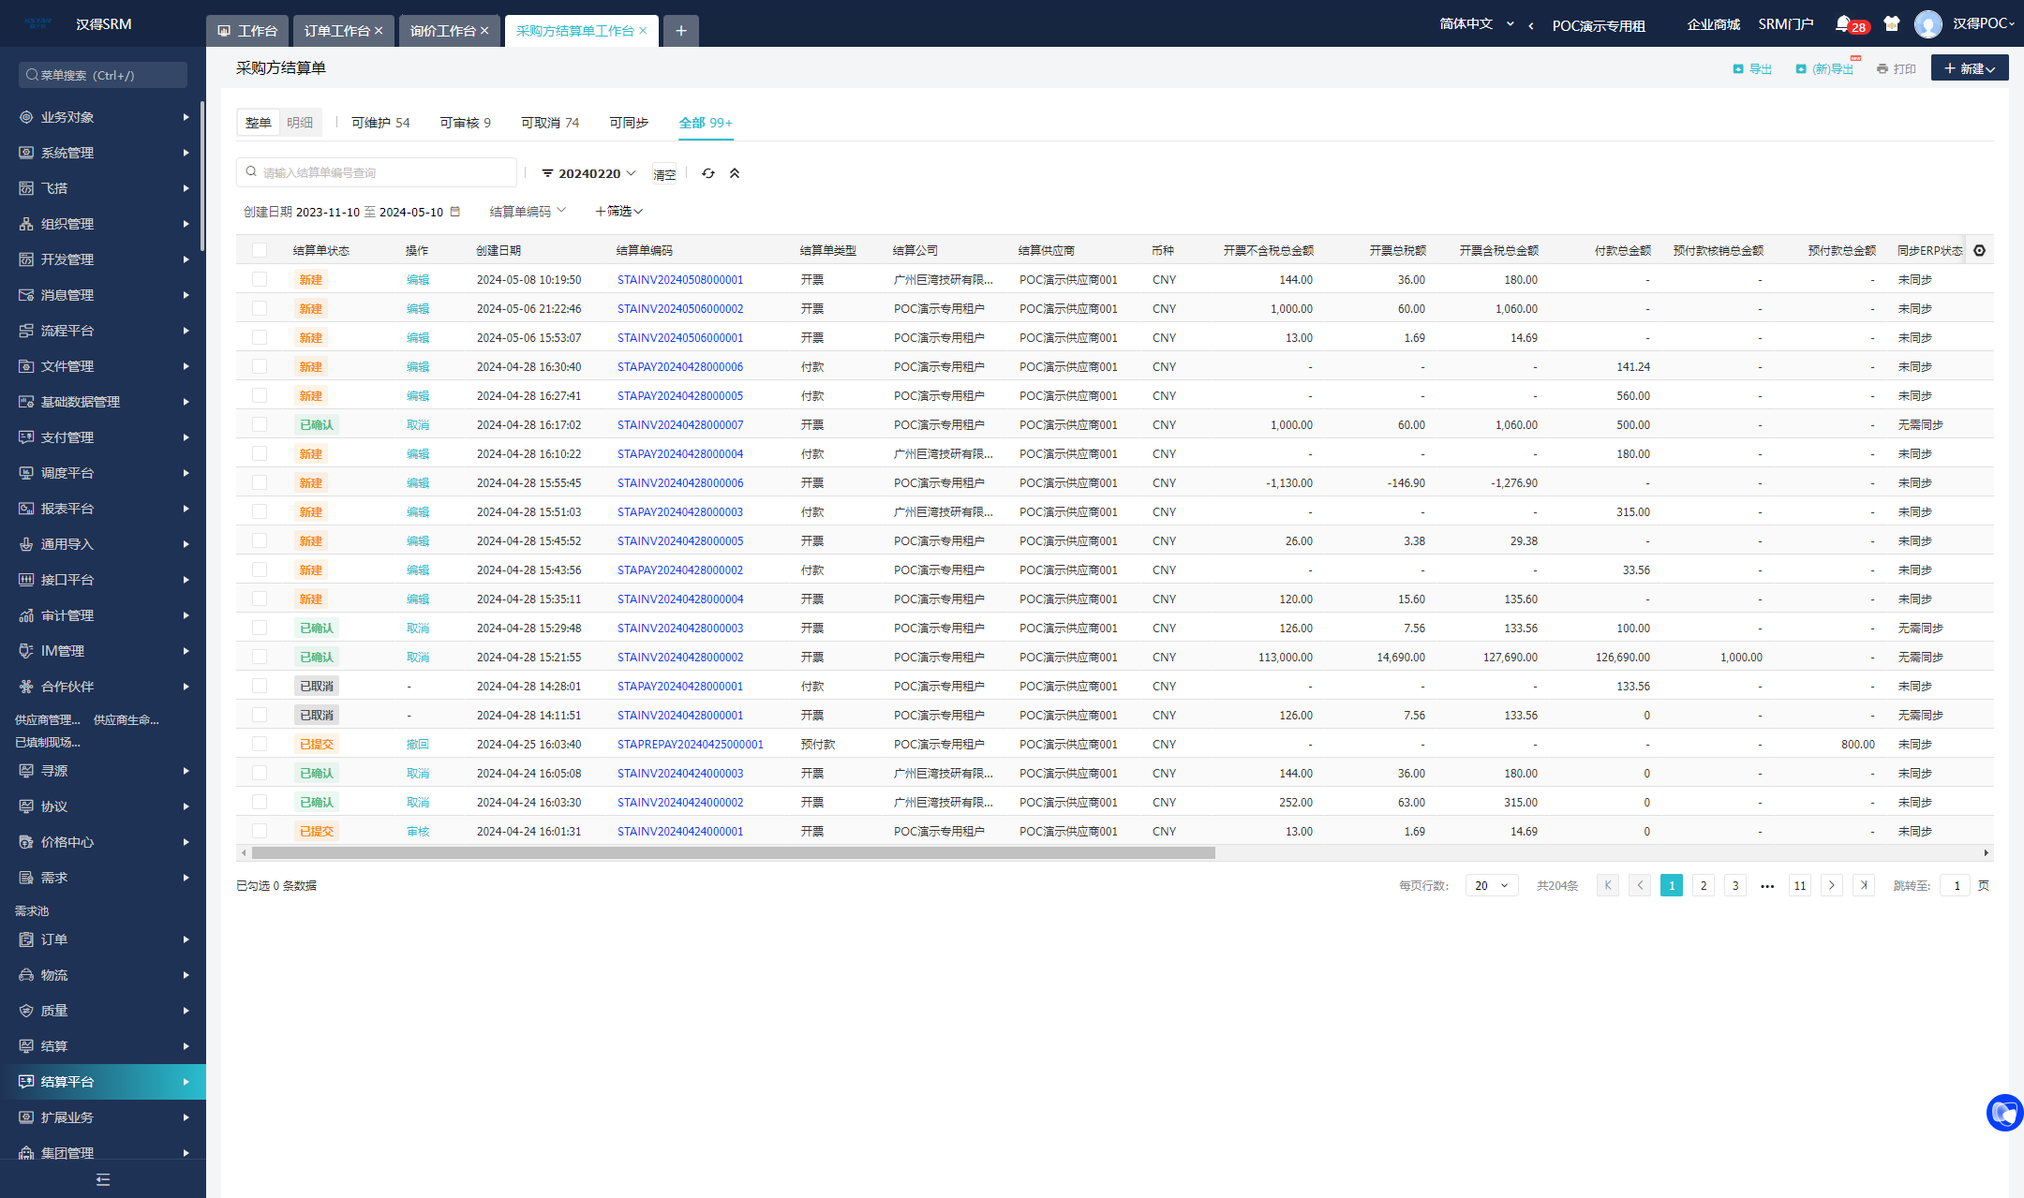Go to pagination page 2

(1704, 885)
